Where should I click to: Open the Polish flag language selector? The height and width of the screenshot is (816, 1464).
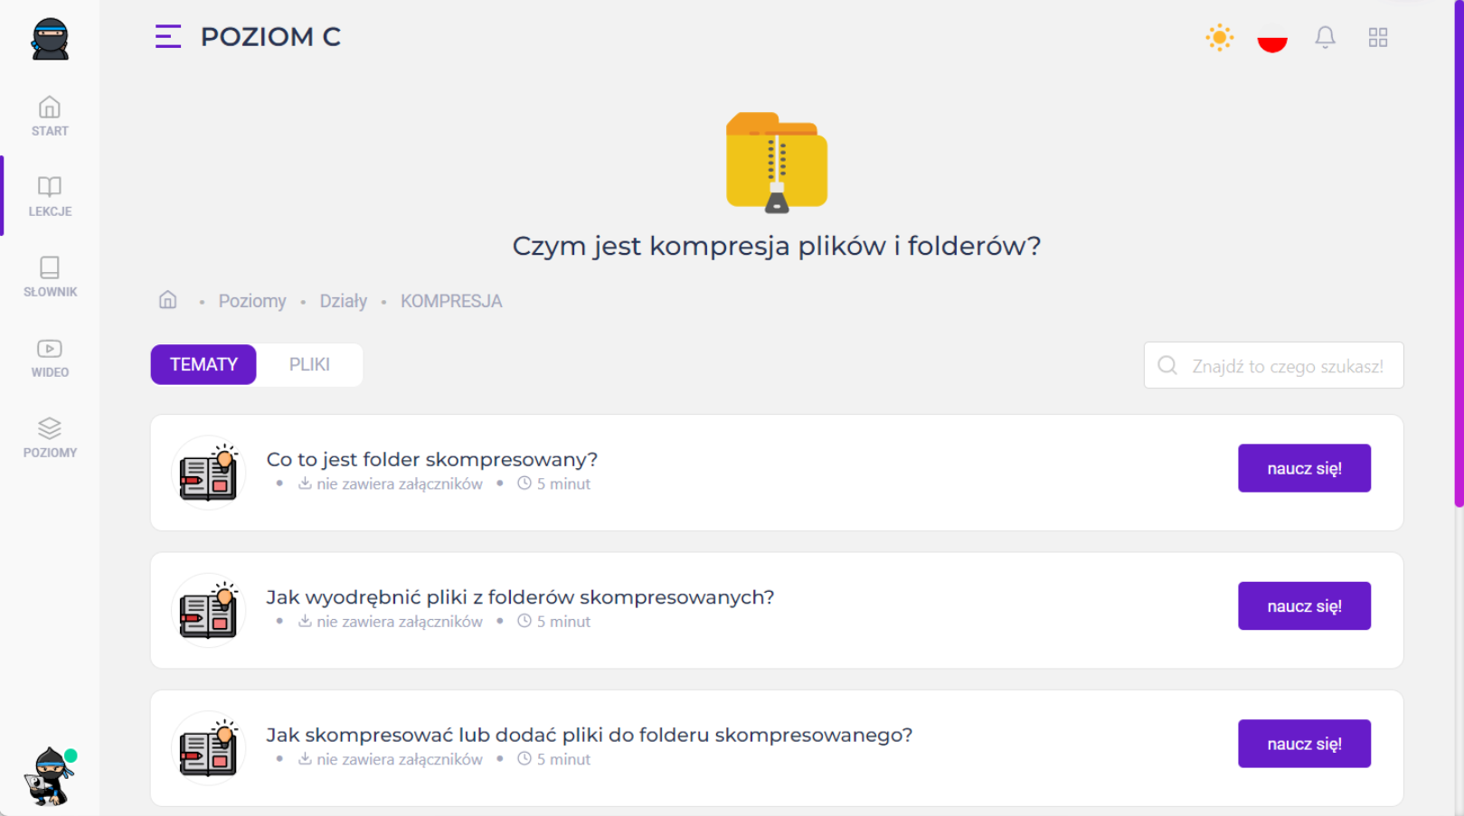[1271, 38]
